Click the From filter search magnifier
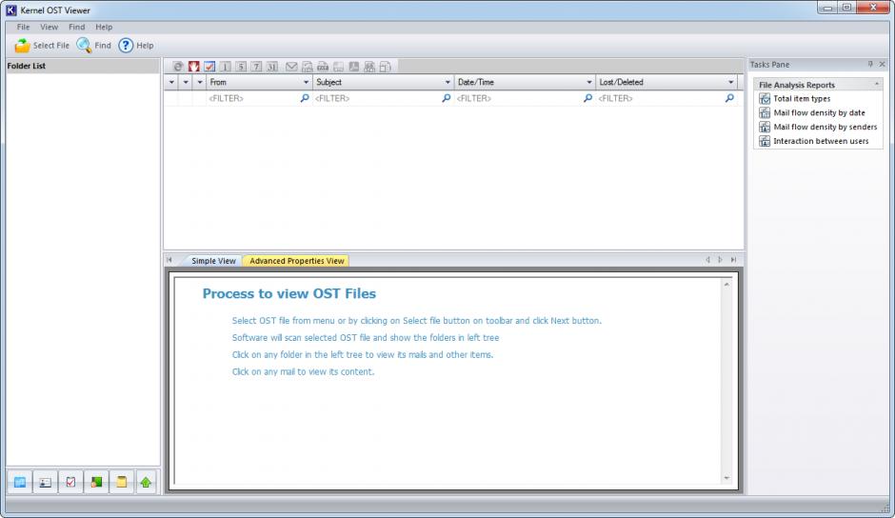Image resolution: width=895 pixels, height=518 pixels. (x=305, y=98)
